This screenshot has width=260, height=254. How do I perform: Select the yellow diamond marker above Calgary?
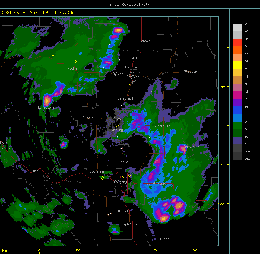pyautogui.click(x=122, y=178)
